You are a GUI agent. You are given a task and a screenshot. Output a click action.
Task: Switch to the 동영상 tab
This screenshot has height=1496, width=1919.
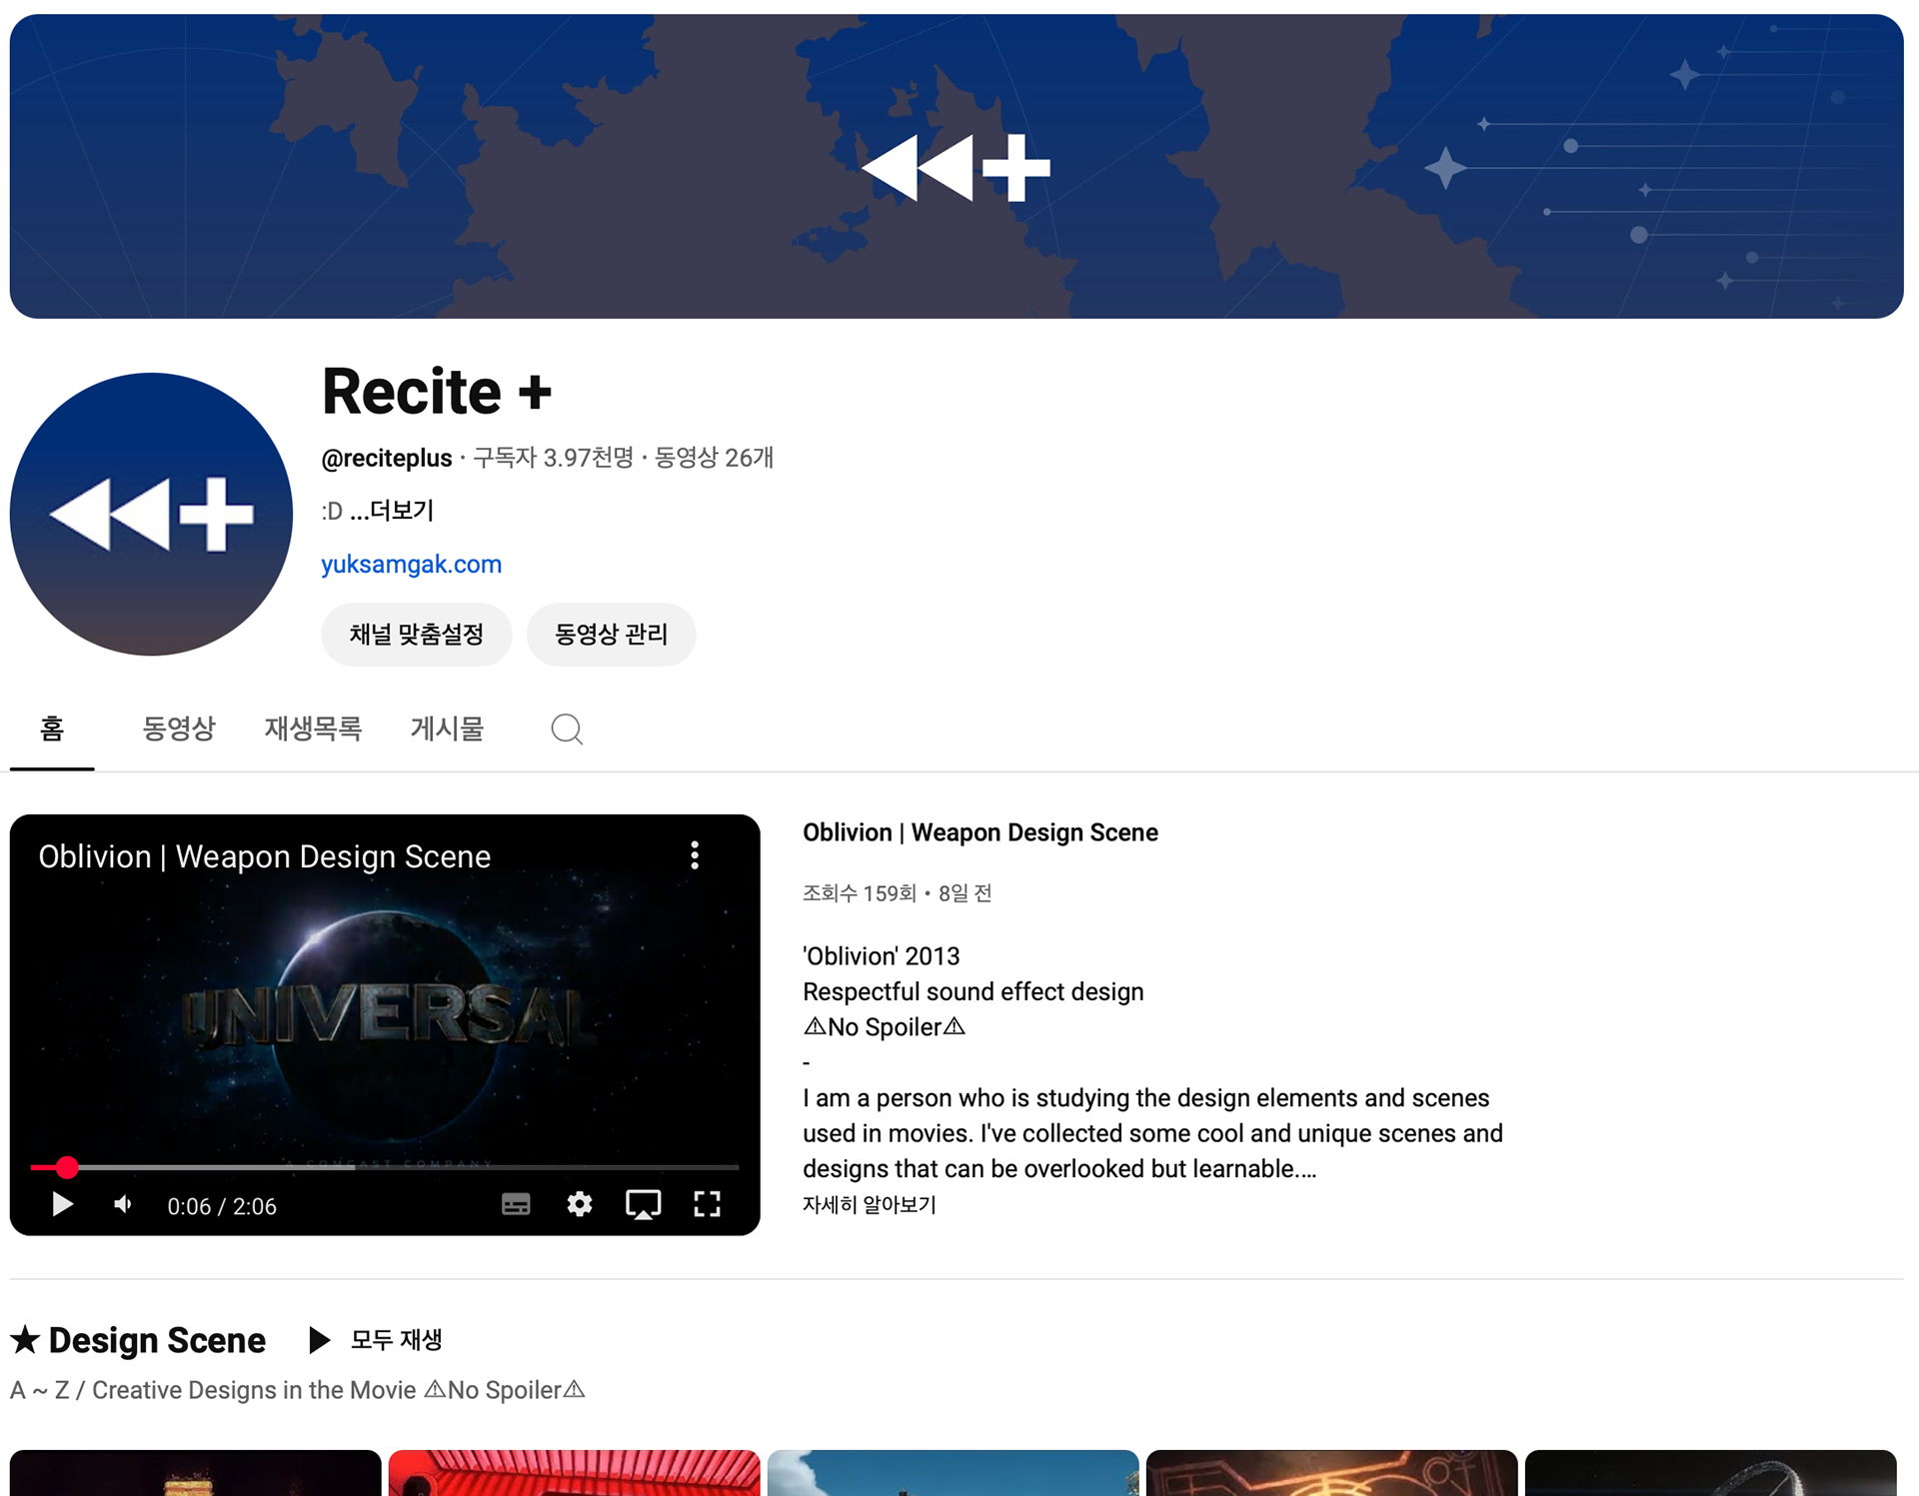tap(179, 729)
